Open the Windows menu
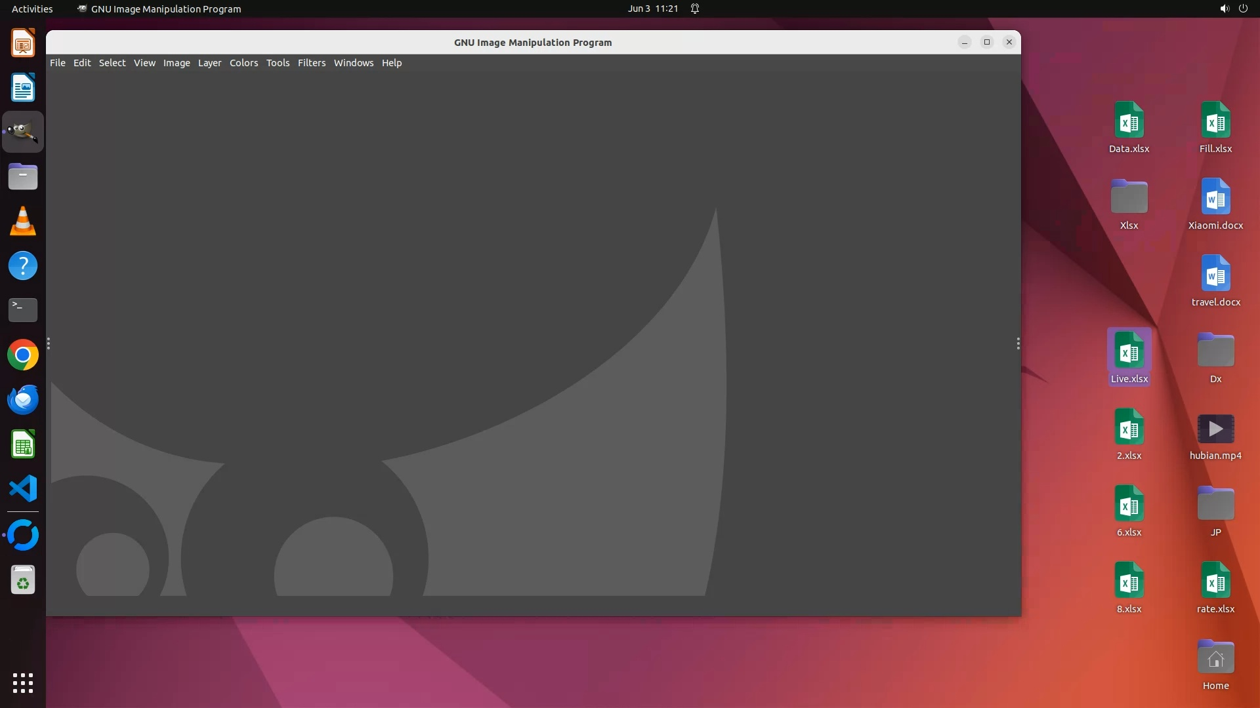 pos(353,63)
